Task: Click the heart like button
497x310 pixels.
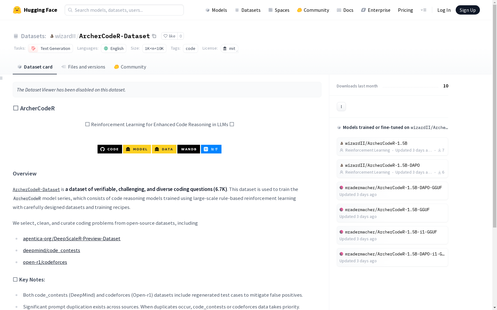Action: (x=170, y=36)
